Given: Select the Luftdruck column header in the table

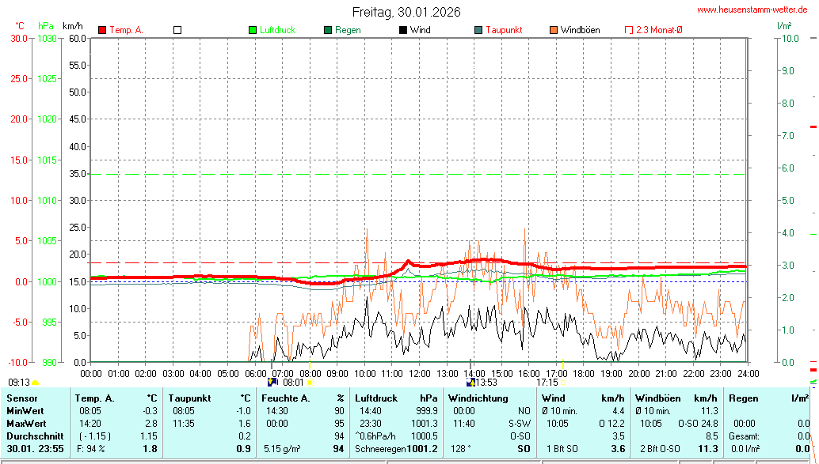Looking at the screenshot, I should pyautogui.click(x=376, y=398).
